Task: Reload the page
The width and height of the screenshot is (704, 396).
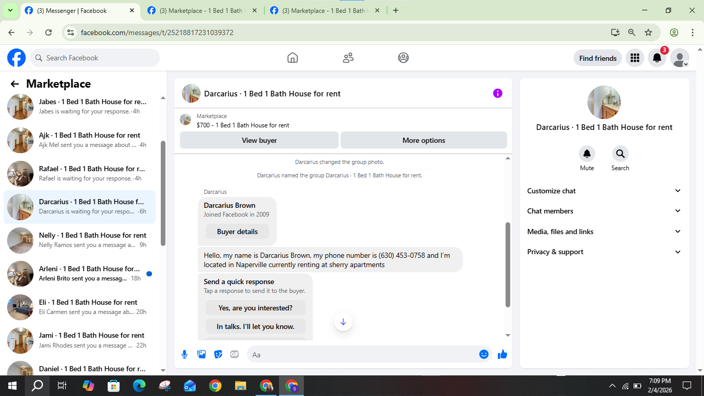Action: (x=48, y=32)
